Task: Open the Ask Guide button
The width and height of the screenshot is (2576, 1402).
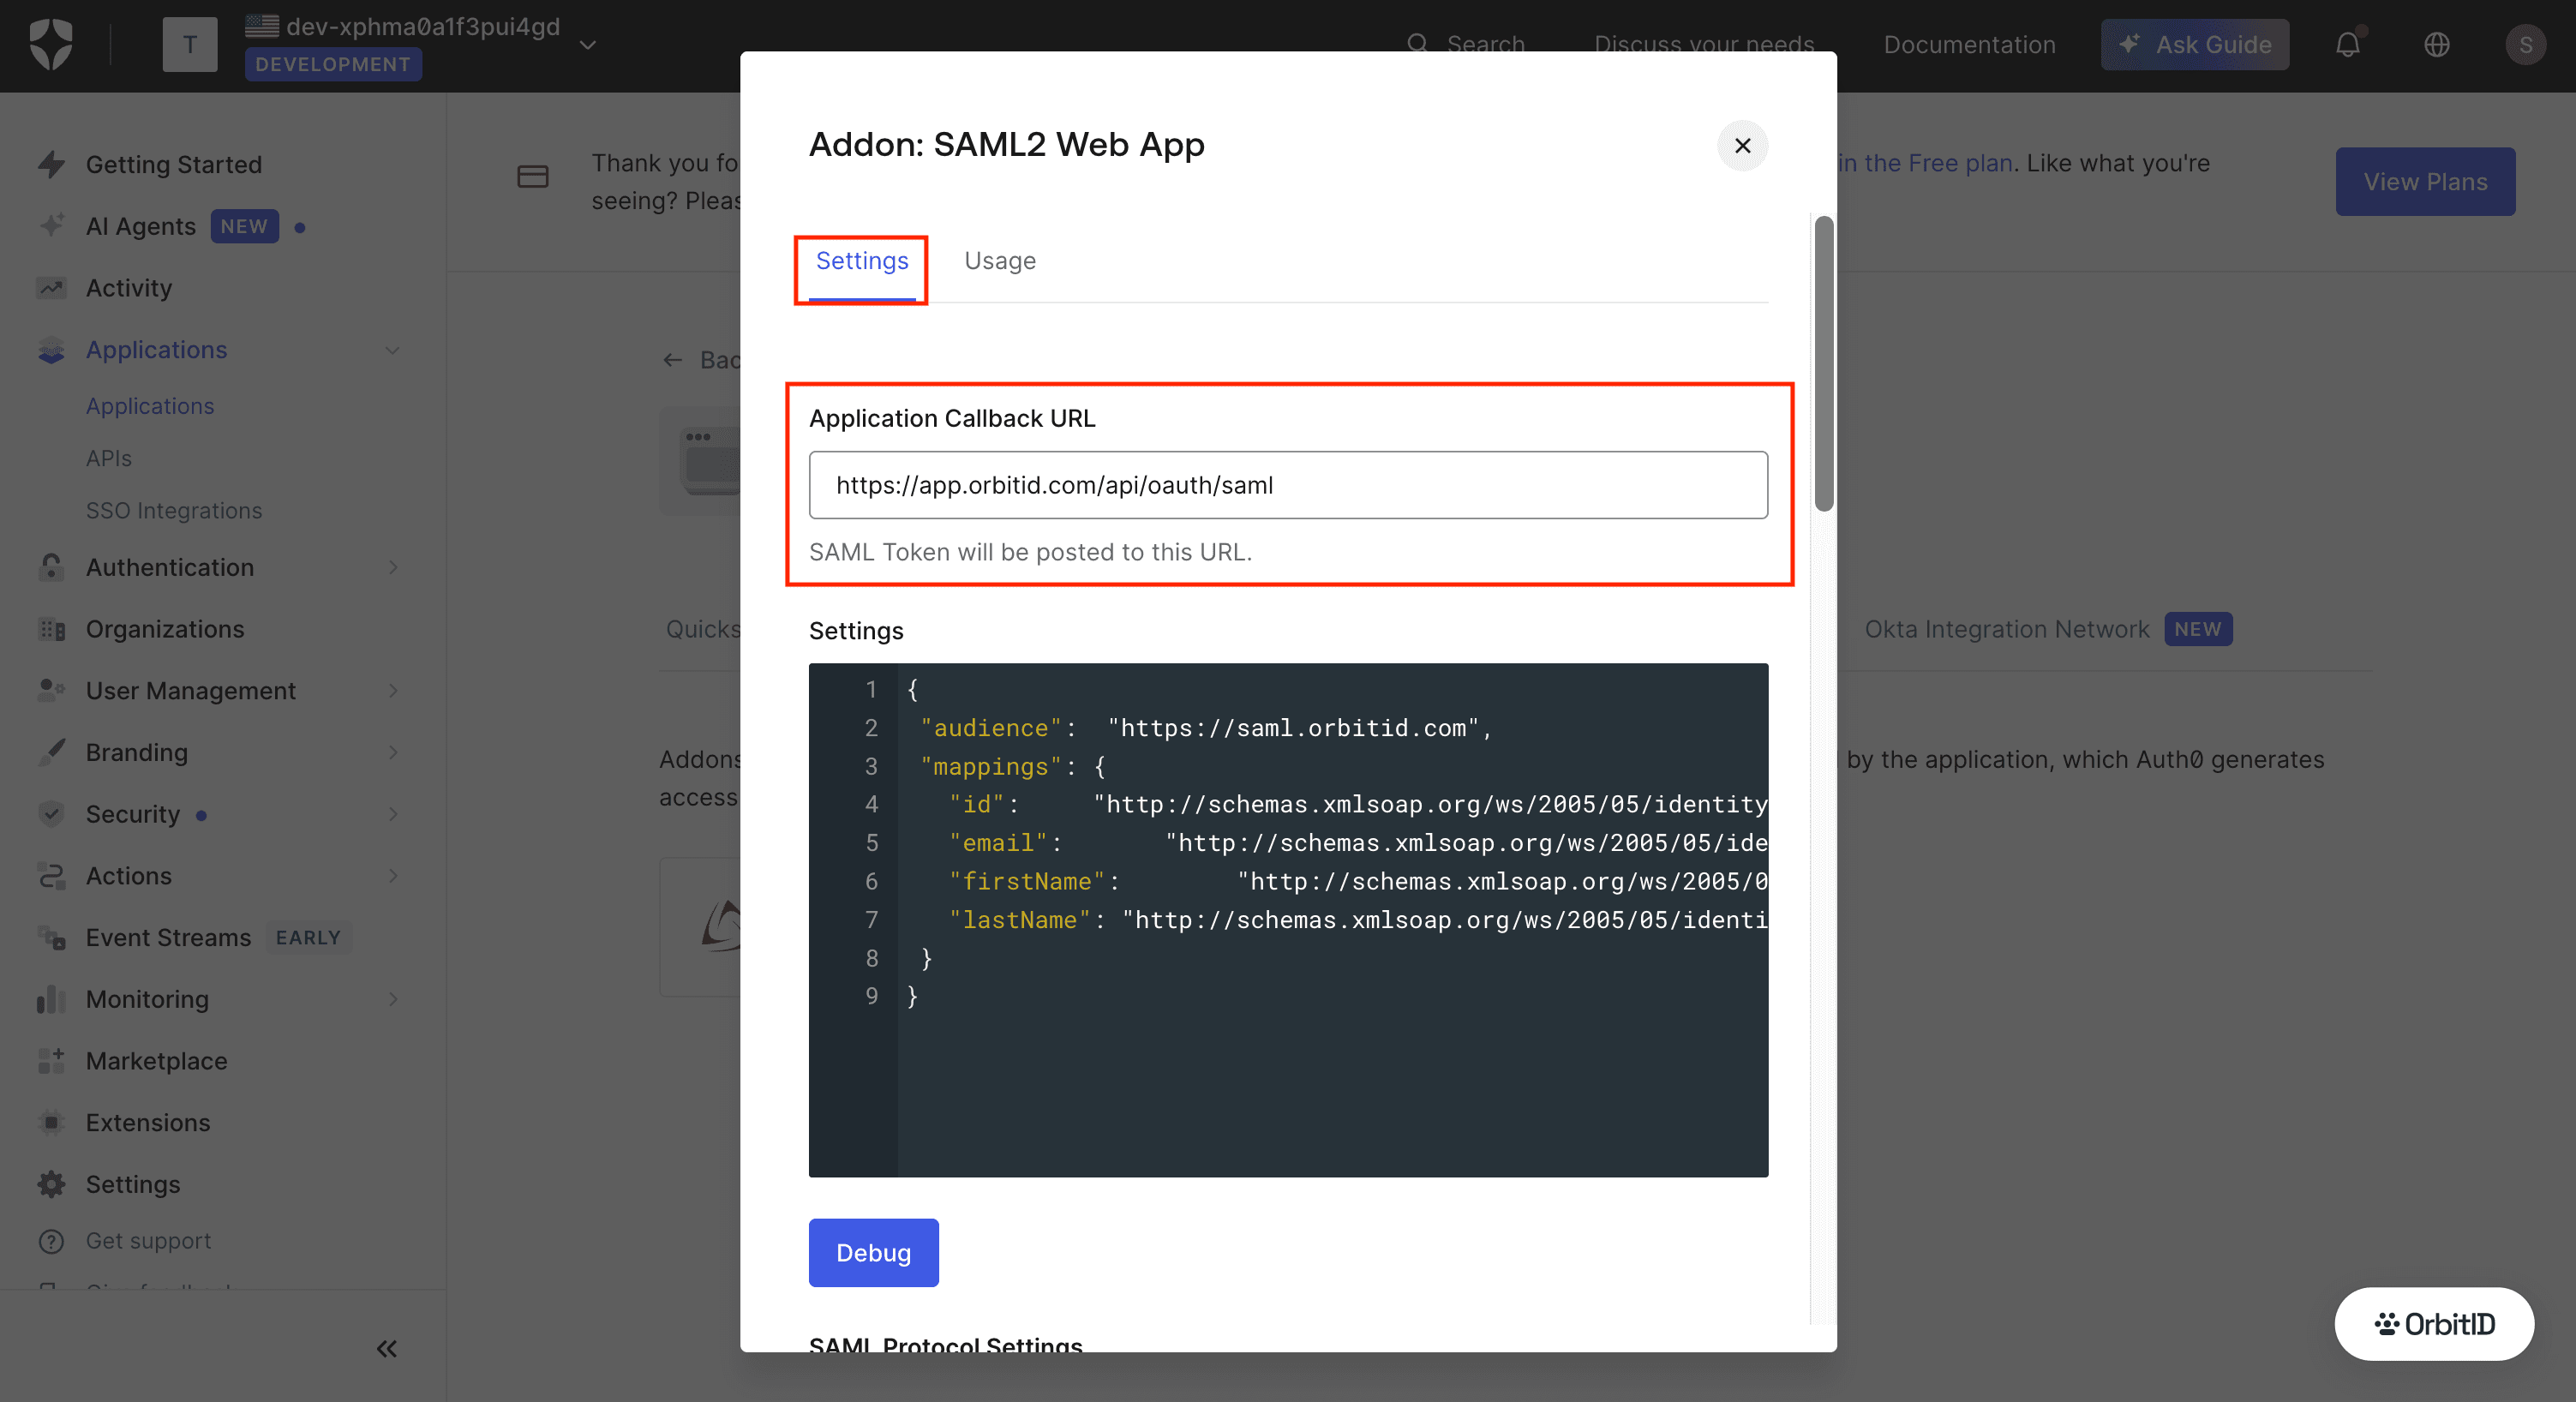Action: tap(2194, 45)
